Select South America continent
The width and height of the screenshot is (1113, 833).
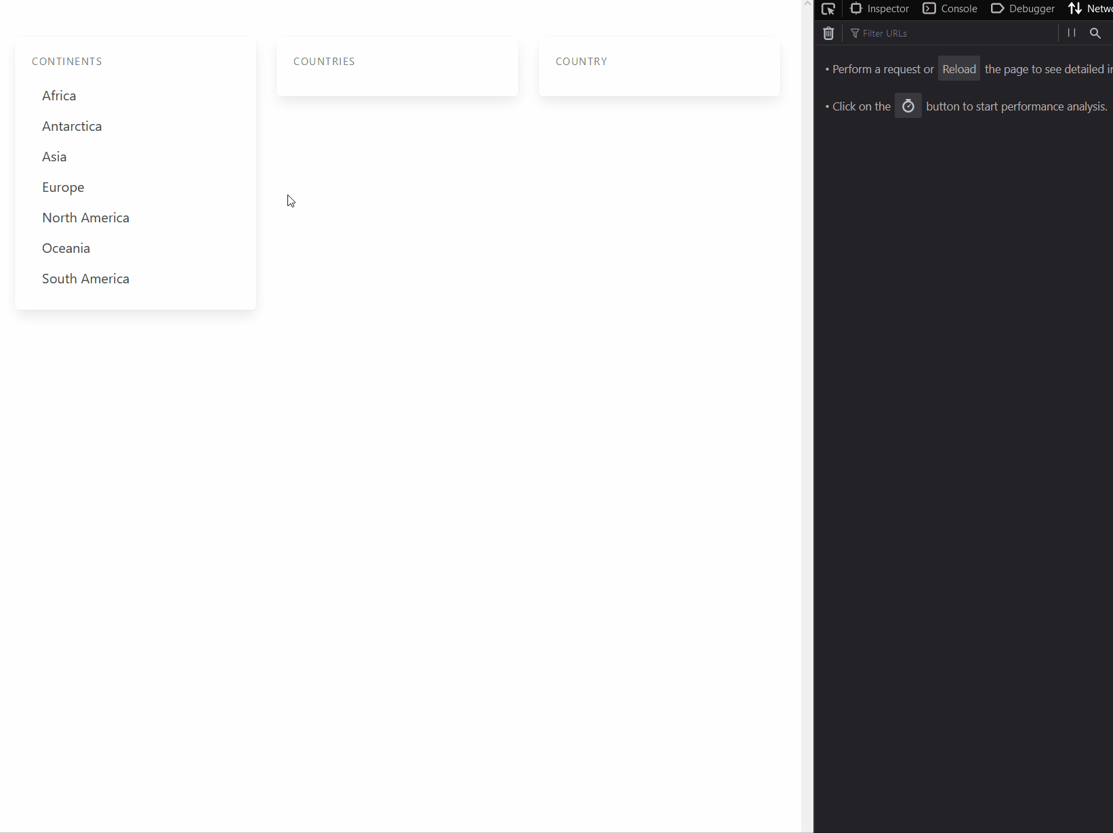(x=85, y=279)
